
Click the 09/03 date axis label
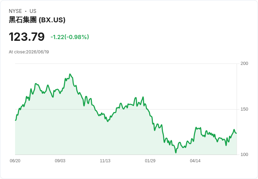coord(60,161)
